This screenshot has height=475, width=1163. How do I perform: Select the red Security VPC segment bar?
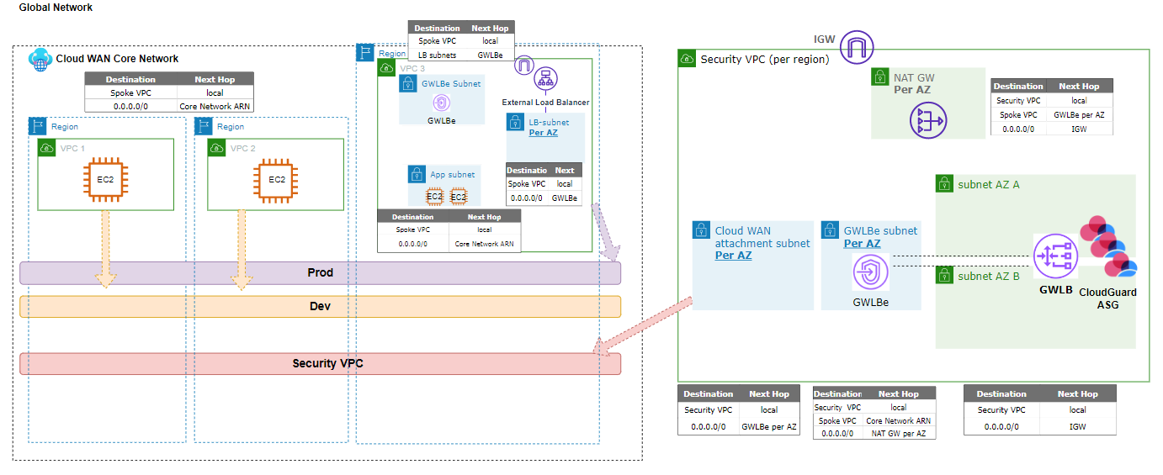320,363
